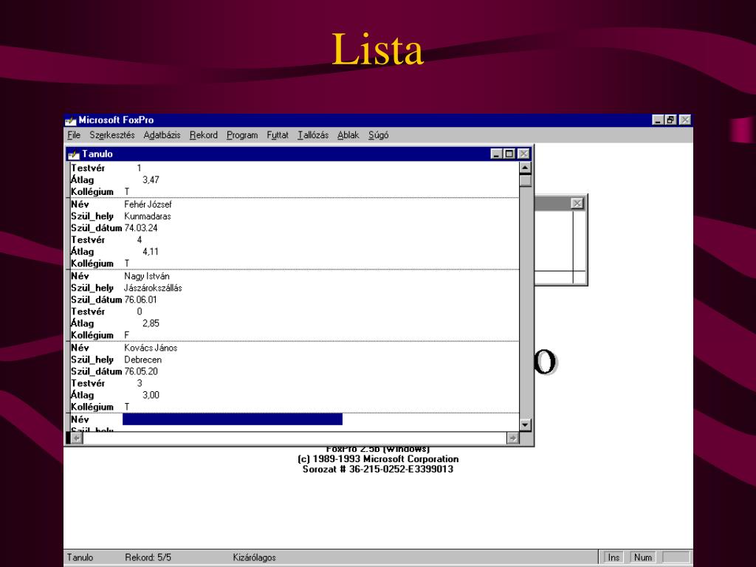This screenshot has width=756, height=567.
Task: Click the Átlag value 3,47
Action: 151,180
